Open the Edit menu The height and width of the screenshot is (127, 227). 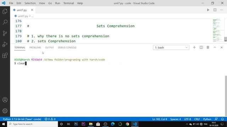coord(19,3)
